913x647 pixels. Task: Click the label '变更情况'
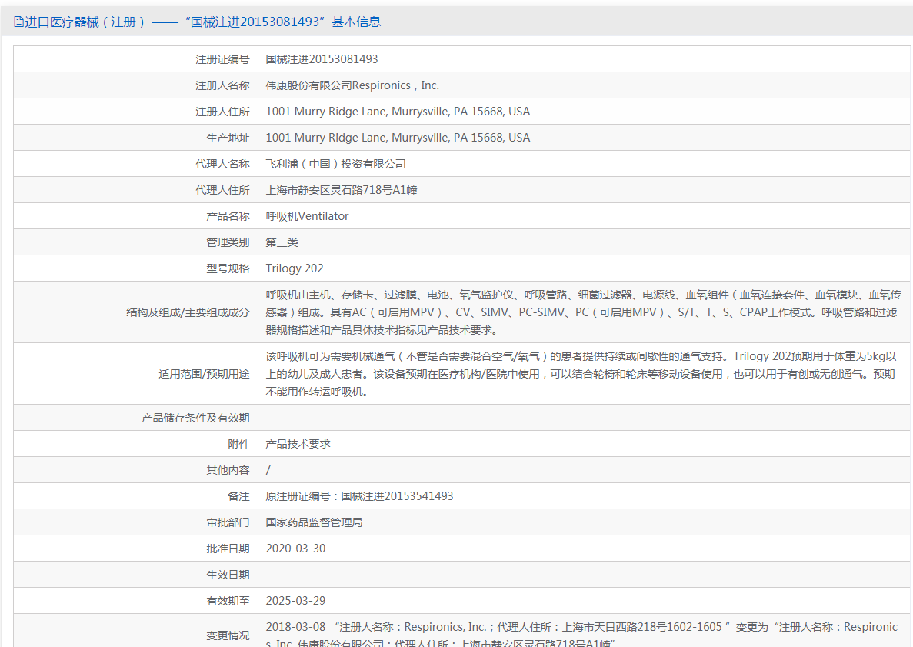[228, 636]
